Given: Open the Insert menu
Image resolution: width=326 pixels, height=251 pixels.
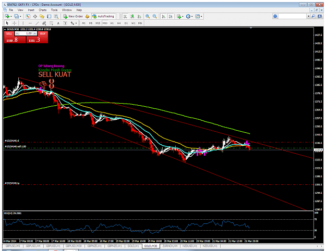Looking at the screenshot, I should click(31, 10).
